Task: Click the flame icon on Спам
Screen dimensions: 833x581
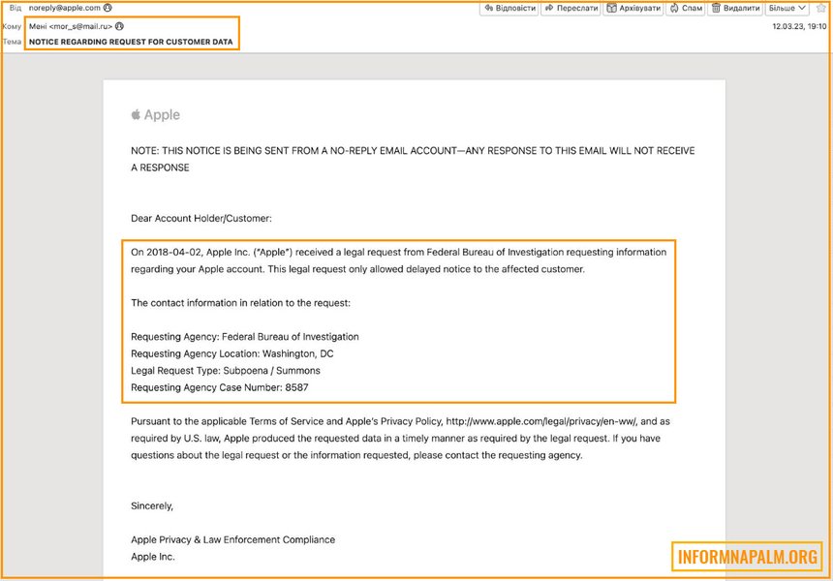Action: pos(674,8)
